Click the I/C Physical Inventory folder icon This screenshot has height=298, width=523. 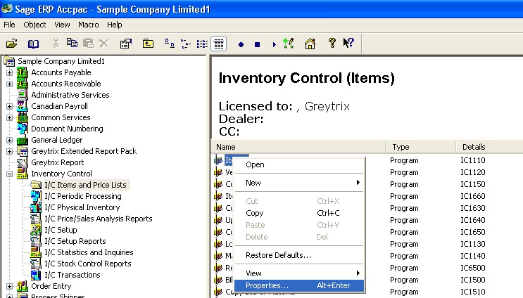[x=36, y=207]
